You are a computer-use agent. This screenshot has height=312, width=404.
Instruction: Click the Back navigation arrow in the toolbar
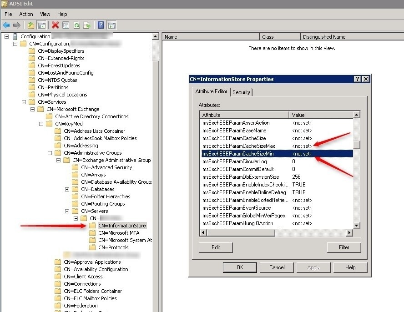click(x=6, y=25)
